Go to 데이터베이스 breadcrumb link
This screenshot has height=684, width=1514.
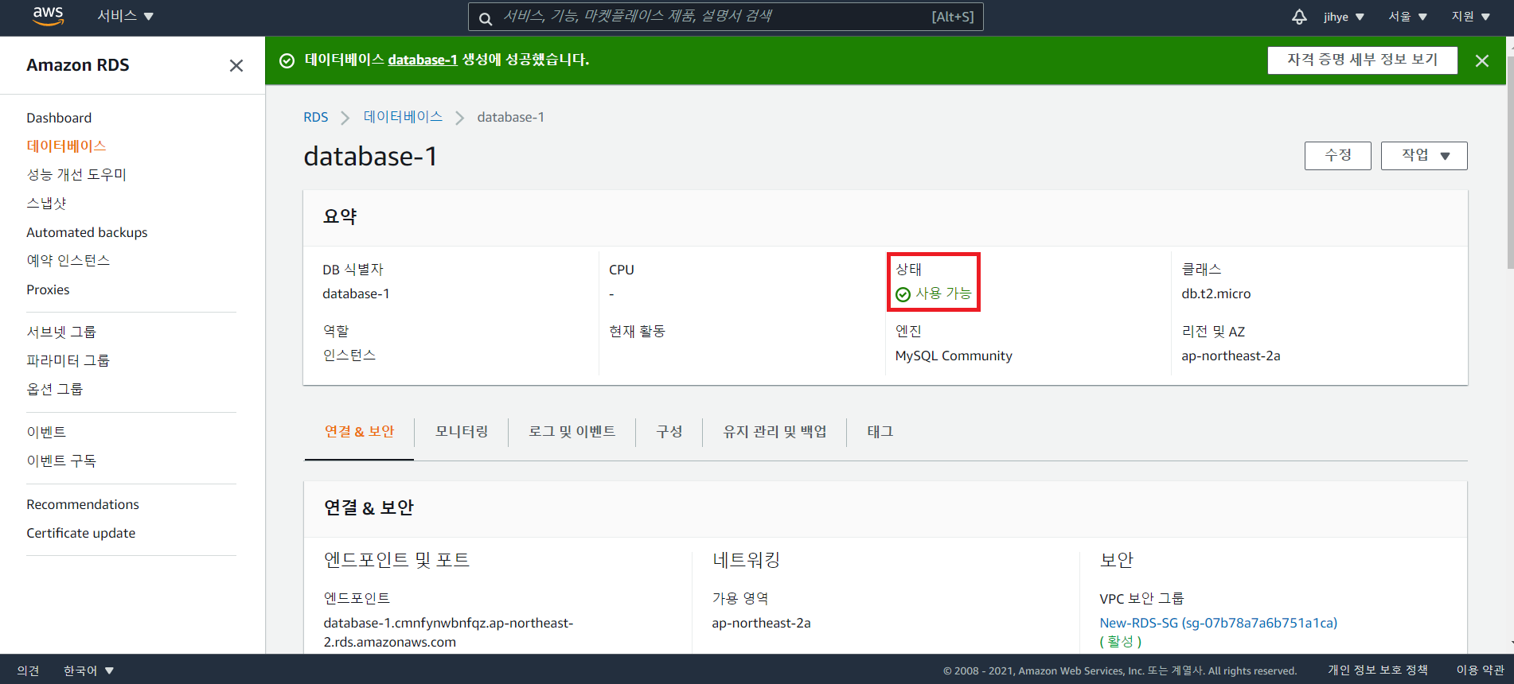click(x=403, y=117)
